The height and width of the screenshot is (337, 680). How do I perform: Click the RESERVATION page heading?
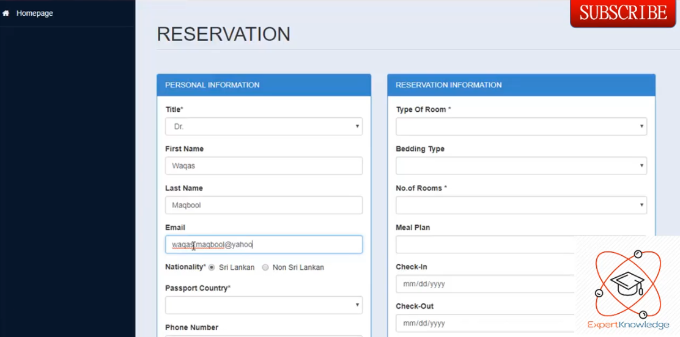click(223, 34)
